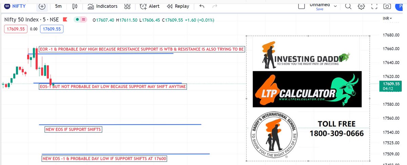Select the EOR -1 probable day high text label
Image resolution: width=407 pixels, height=165 pixels.
click(142, 49)
